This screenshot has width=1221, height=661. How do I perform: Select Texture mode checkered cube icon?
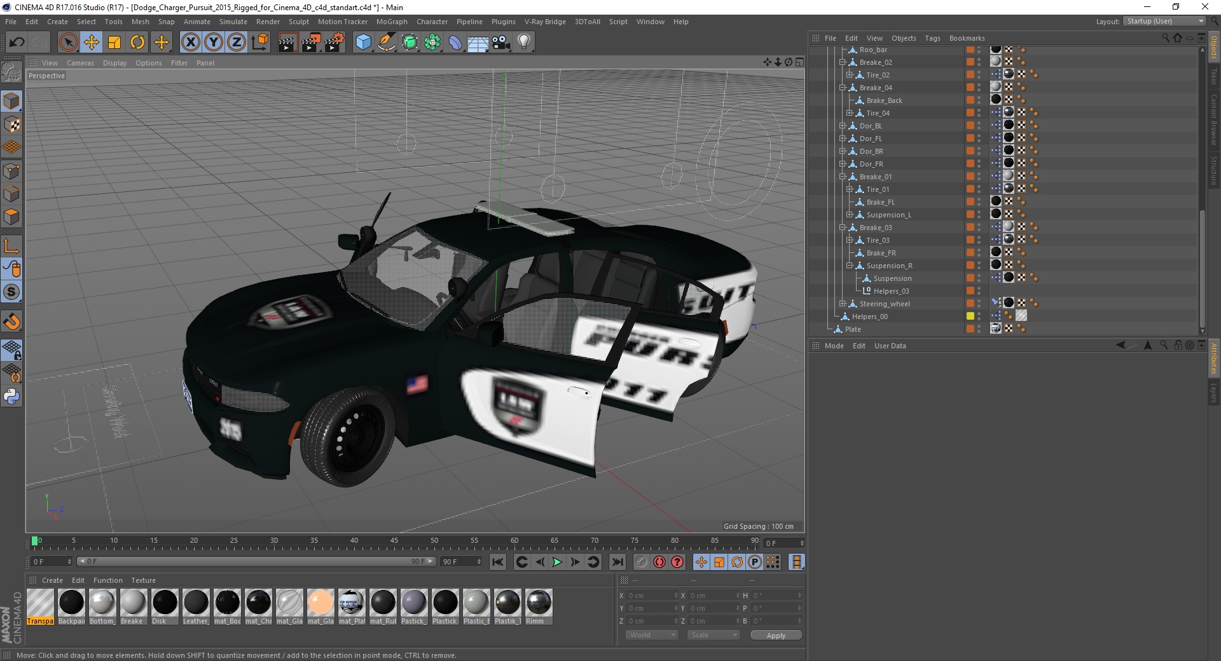click(11, 125)
